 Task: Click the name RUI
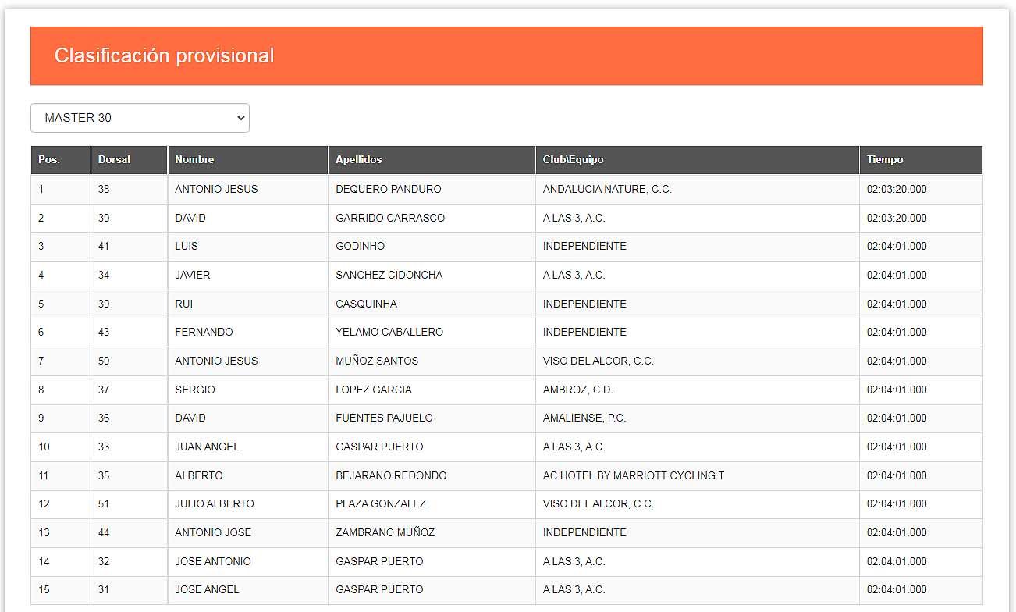183,304
